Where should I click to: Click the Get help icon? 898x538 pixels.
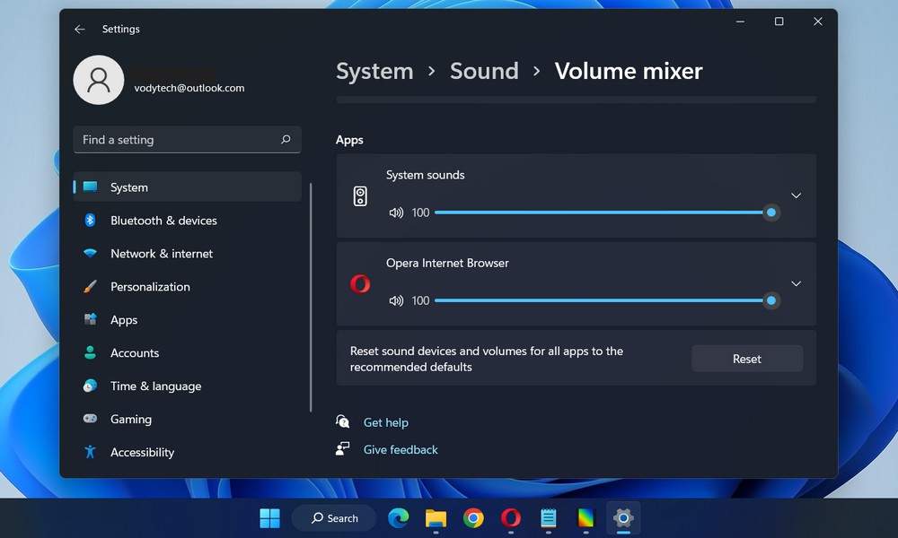tap(342, 422)
